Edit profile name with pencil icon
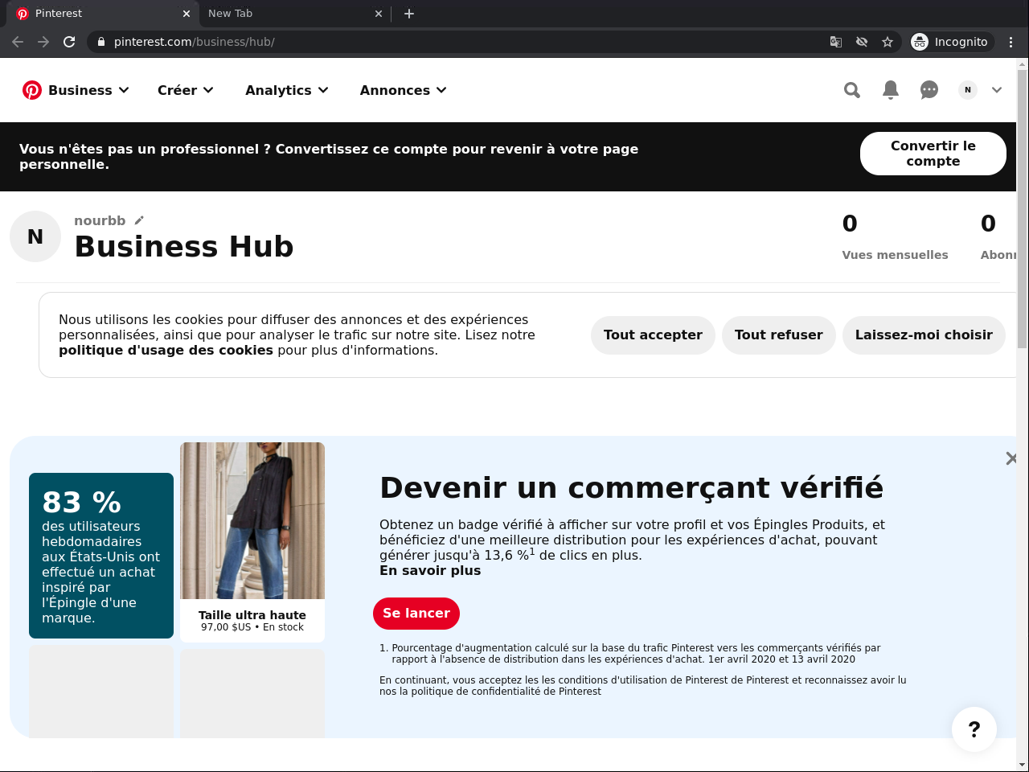The image size is (1029, 772). pos(139,220)
